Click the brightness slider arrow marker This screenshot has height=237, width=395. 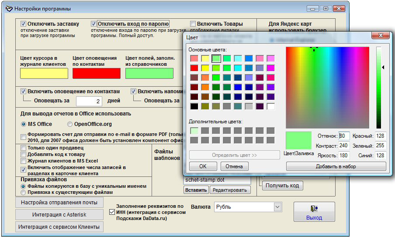point(383,68)
